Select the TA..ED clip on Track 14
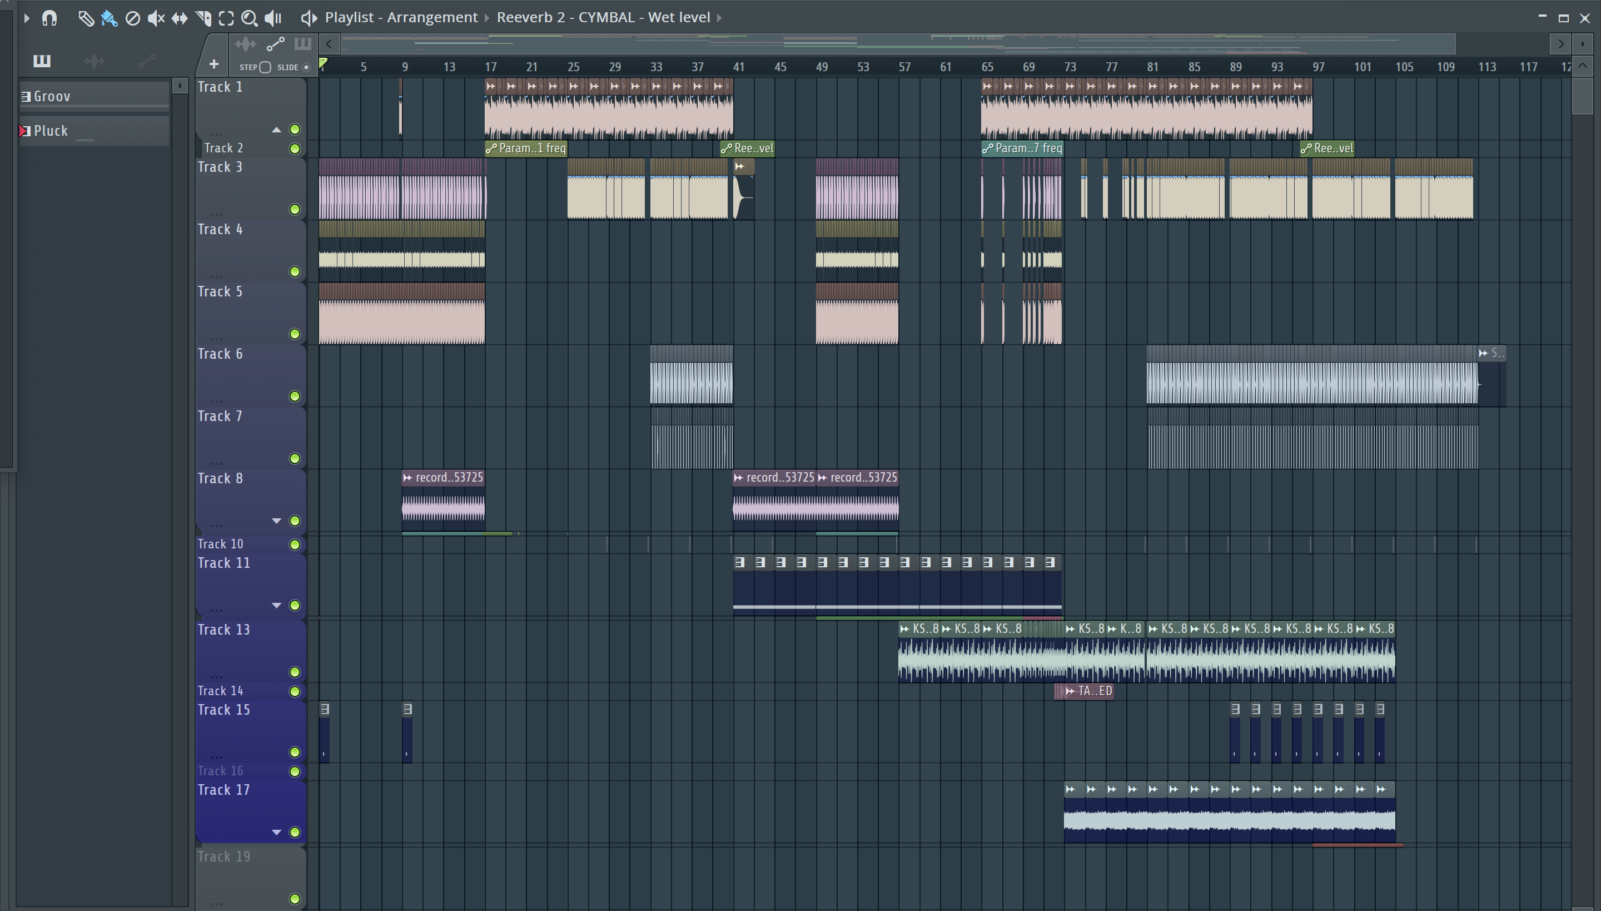 1089,691
